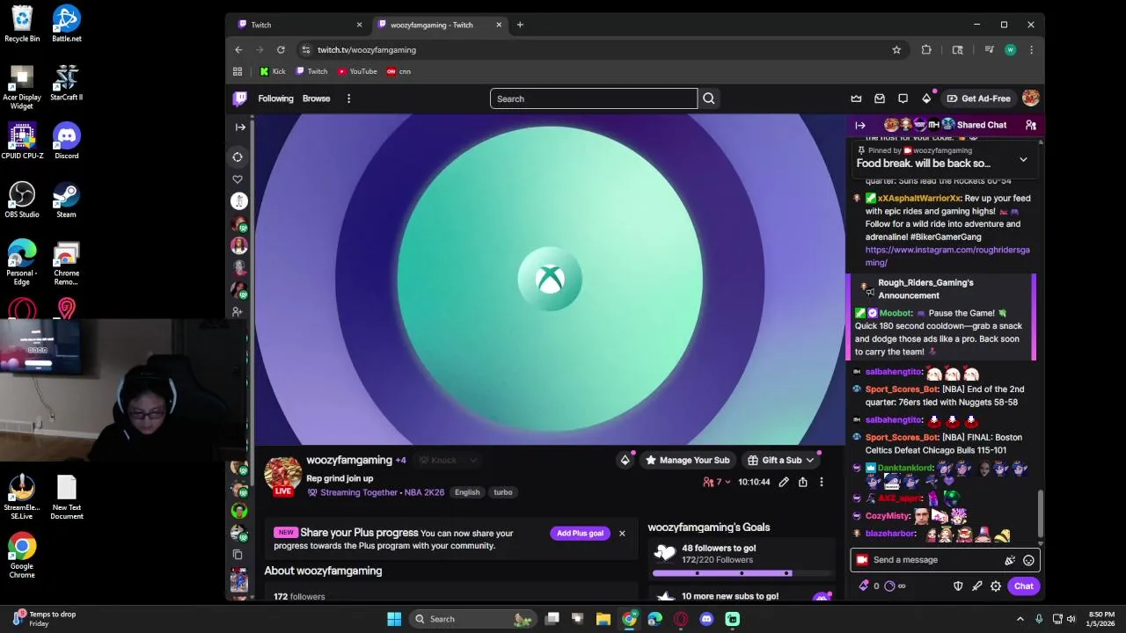The height and width of the screenshot is (633, 1126).
Task: Click the mod sword icon below chat
Action: (x=976, y=586)
